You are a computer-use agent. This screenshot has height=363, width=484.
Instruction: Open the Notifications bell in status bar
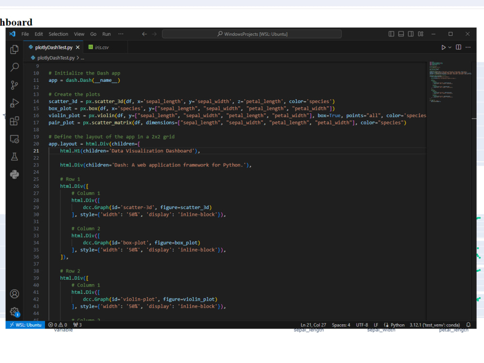click(468, 325)
